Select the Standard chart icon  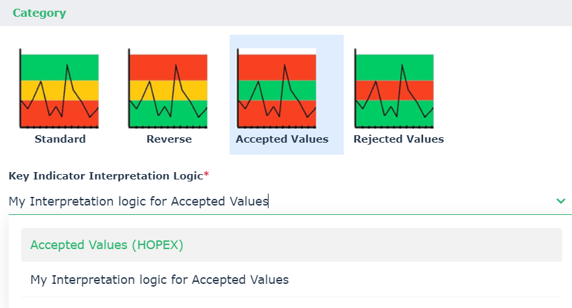(x=60, y=88)
